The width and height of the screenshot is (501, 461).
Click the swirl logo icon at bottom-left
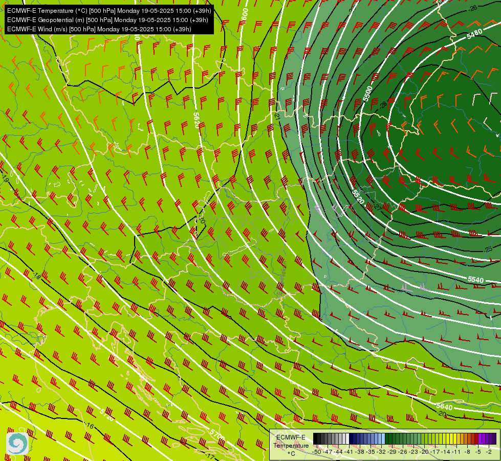point(17,443)
